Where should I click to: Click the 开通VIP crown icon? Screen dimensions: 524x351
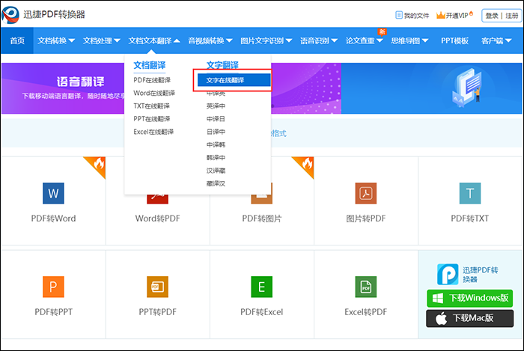point(441,15)
